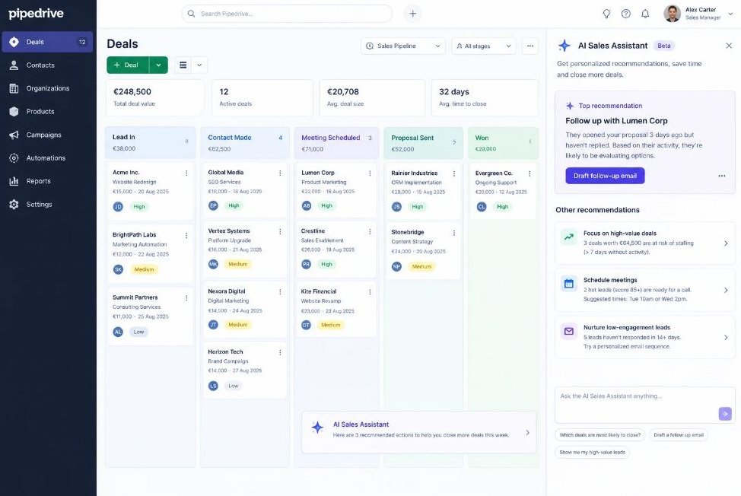Open the green Deal button dropdown arrow
Image resolution: width=741 pixels, height=496 pixels.
(159, 65)
